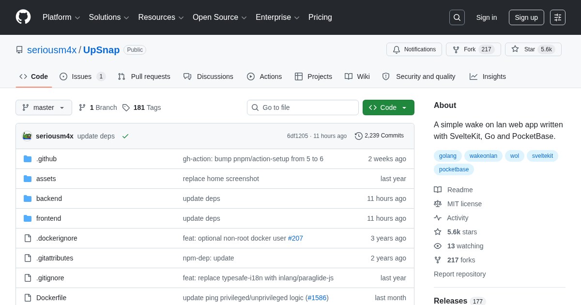Click the book icon beside Readme

438,190
